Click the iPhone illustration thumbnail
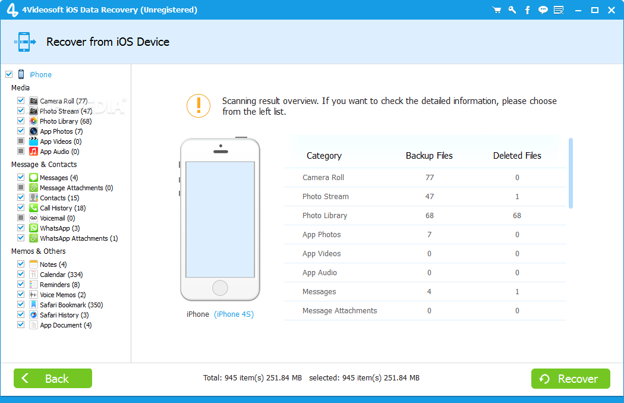 coord(220,219)
